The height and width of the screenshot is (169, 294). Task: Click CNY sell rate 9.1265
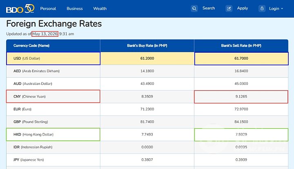tap(241, 96)
